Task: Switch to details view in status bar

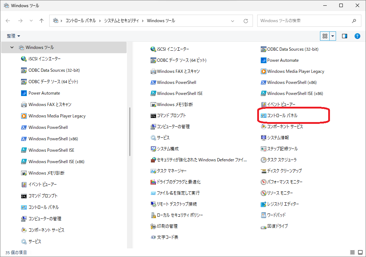Action: tap(352, 252)
